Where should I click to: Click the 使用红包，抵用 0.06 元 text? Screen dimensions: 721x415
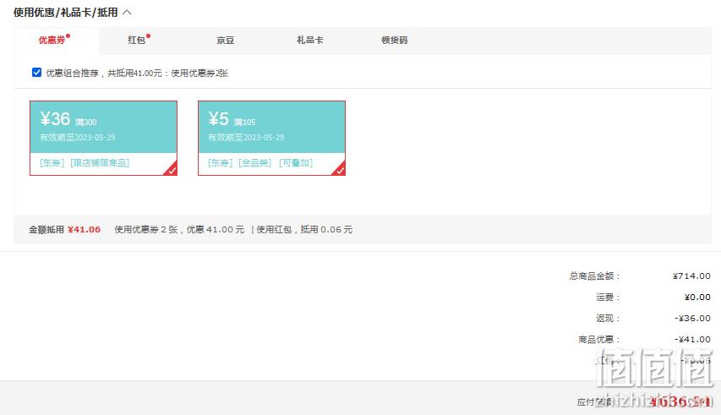pos(304,229)
